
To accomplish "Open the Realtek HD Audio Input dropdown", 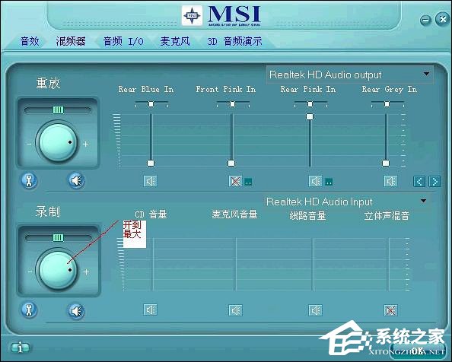I will (347, 202).
